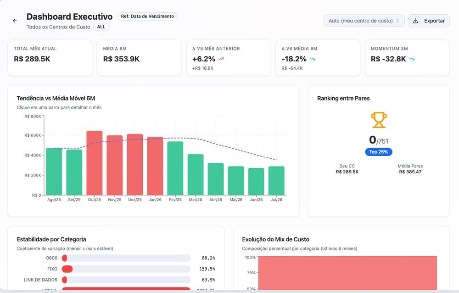Click the red upward trend arrow icon

(221, 59)
